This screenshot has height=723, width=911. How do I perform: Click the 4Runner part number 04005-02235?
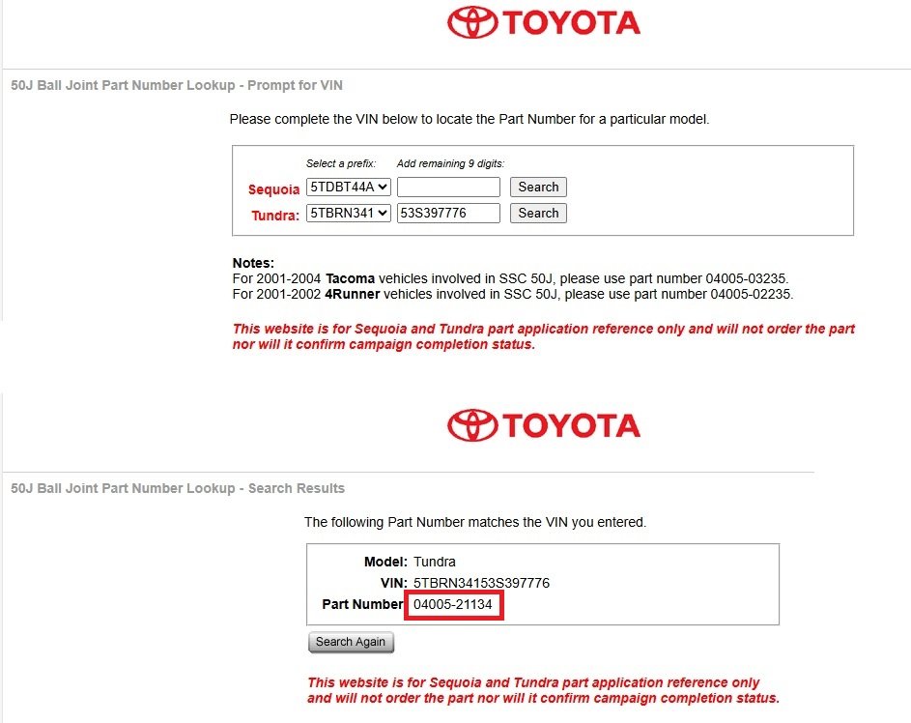pos(751,294)
